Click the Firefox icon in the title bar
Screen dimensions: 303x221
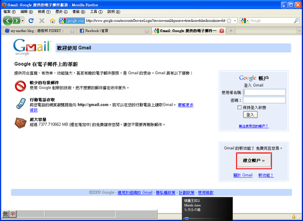[4, 5]
